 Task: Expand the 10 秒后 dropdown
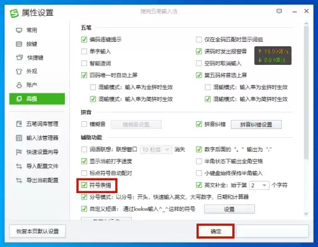click(156, 150)
